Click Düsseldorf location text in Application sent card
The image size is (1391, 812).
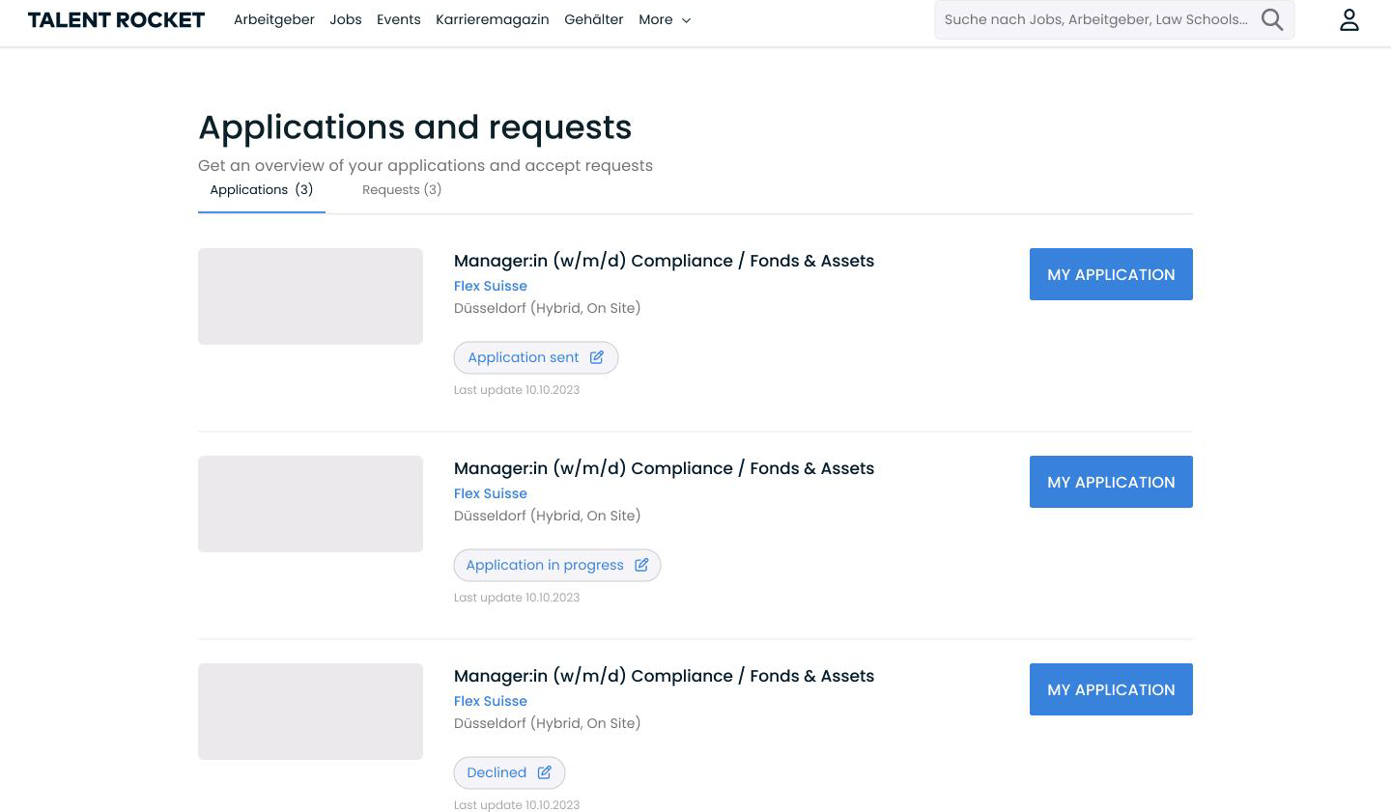tap(548, 308)
